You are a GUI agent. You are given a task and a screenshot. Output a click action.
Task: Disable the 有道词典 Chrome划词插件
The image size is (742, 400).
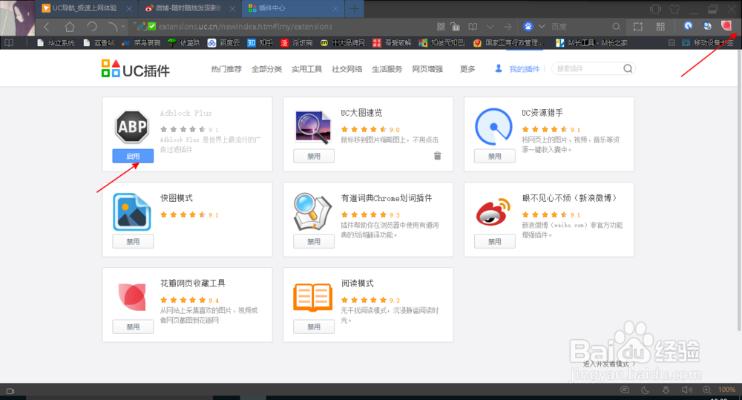coord(314,241)
